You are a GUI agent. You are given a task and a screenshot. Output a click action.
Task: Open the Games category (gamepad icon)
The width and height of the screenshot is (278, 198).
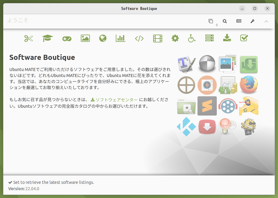coord(67,39)
